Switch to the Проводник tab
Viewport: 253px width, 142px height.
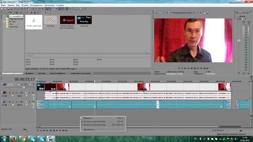point(29,73)
